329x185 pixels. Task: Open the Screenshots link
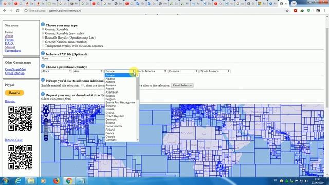(13, 51)
